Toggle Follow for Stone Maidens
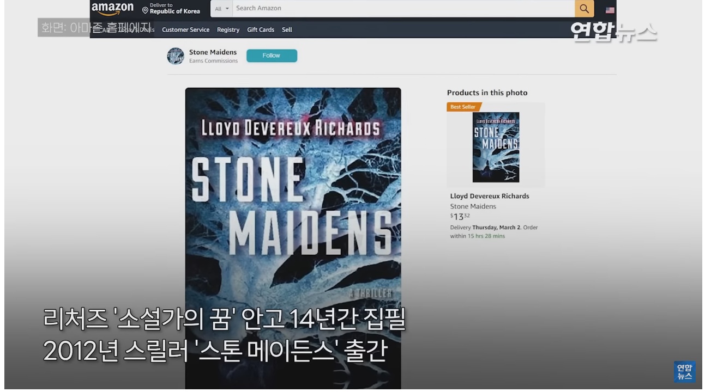The image size is (705, 392). [x=272, y=55]
